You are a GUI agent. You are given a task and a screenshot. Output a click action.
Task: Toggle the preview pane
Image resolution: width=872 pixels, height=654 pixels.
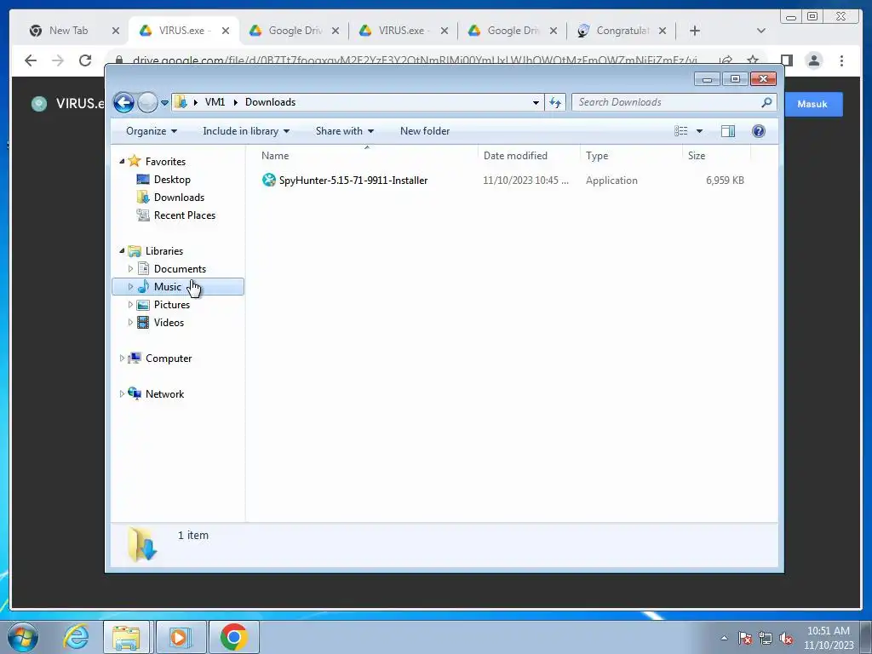tap(728, 131)
